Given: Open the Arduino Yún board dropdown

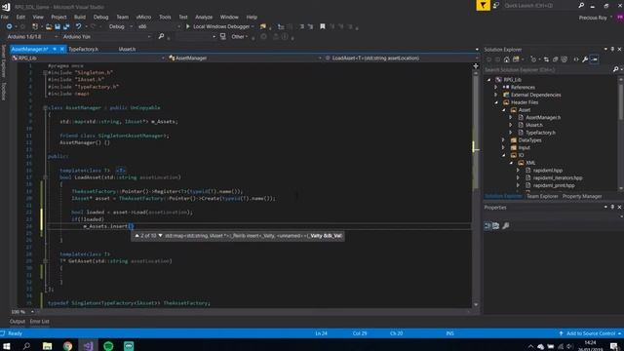Looking at the screenshot, I should 106,37.
